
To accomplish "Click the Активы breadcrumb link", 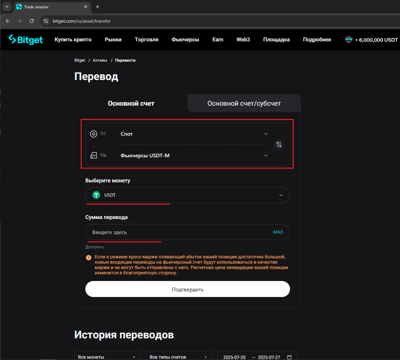I will click(100, 60).
